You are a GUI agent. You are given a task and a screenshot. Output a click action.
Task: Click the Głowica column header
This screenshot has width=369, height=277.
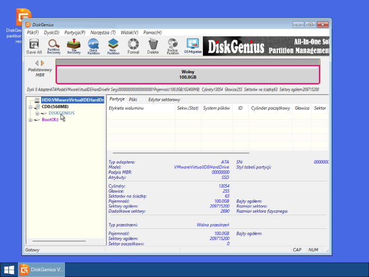coord(302,108)
